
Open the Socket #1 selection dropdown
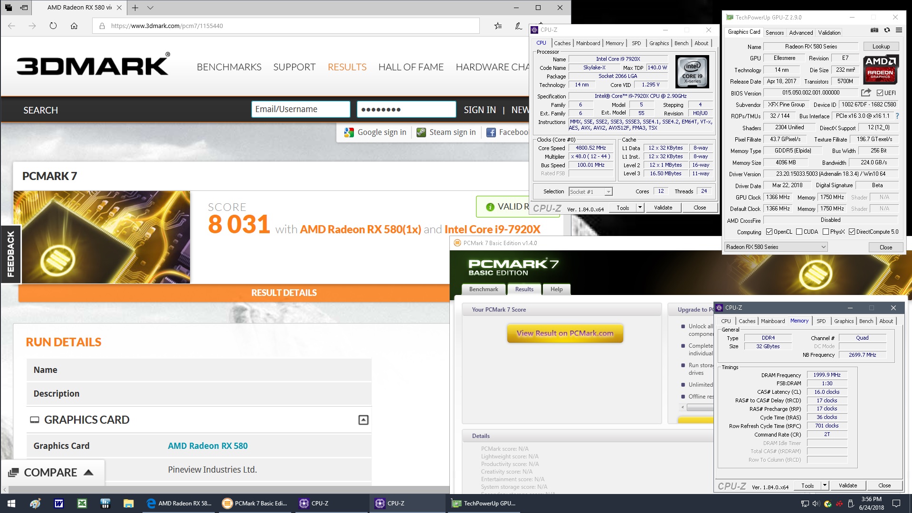pyautogui.click(x=590, y=192)
